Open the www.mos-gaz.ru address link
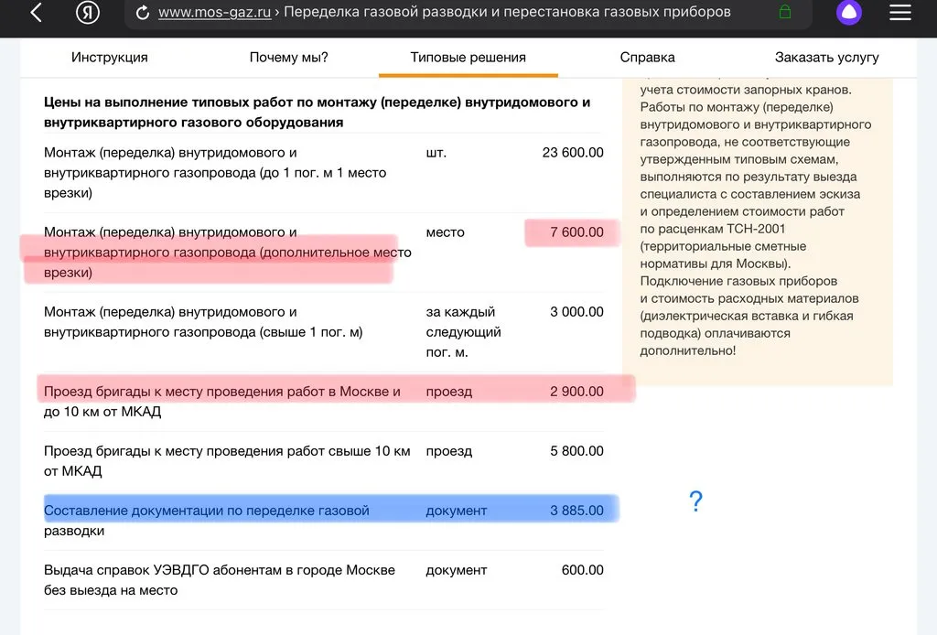The height and width of the screenshot is (635, 937). (x=214, y=12)
